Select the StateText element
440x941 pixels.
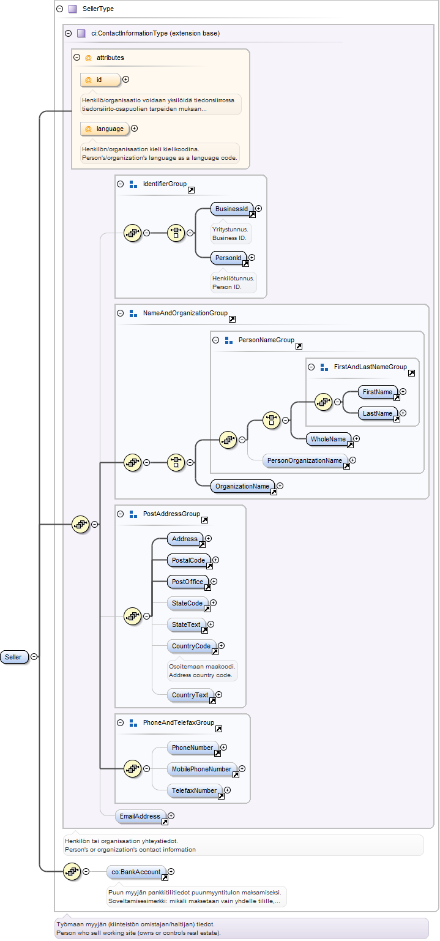pyautogui.click(x=187, y=624)
